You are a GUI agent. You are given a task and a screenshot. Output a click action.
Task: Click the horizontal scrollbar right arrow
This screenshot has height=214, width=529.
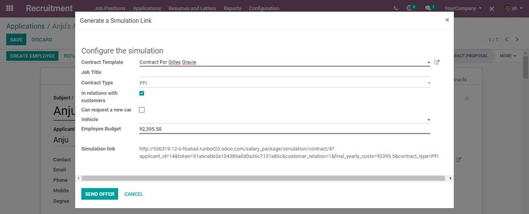pos(450,178)
